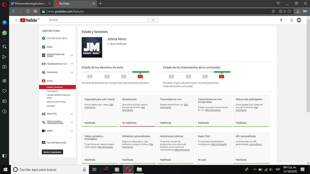Open bookmarks heart in the sidebar

[x=4, y=91]
